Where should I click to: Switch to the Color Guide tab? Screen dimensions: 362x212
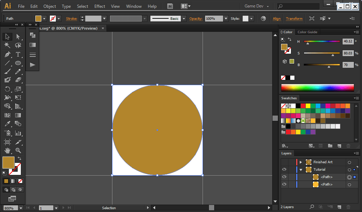307,32
